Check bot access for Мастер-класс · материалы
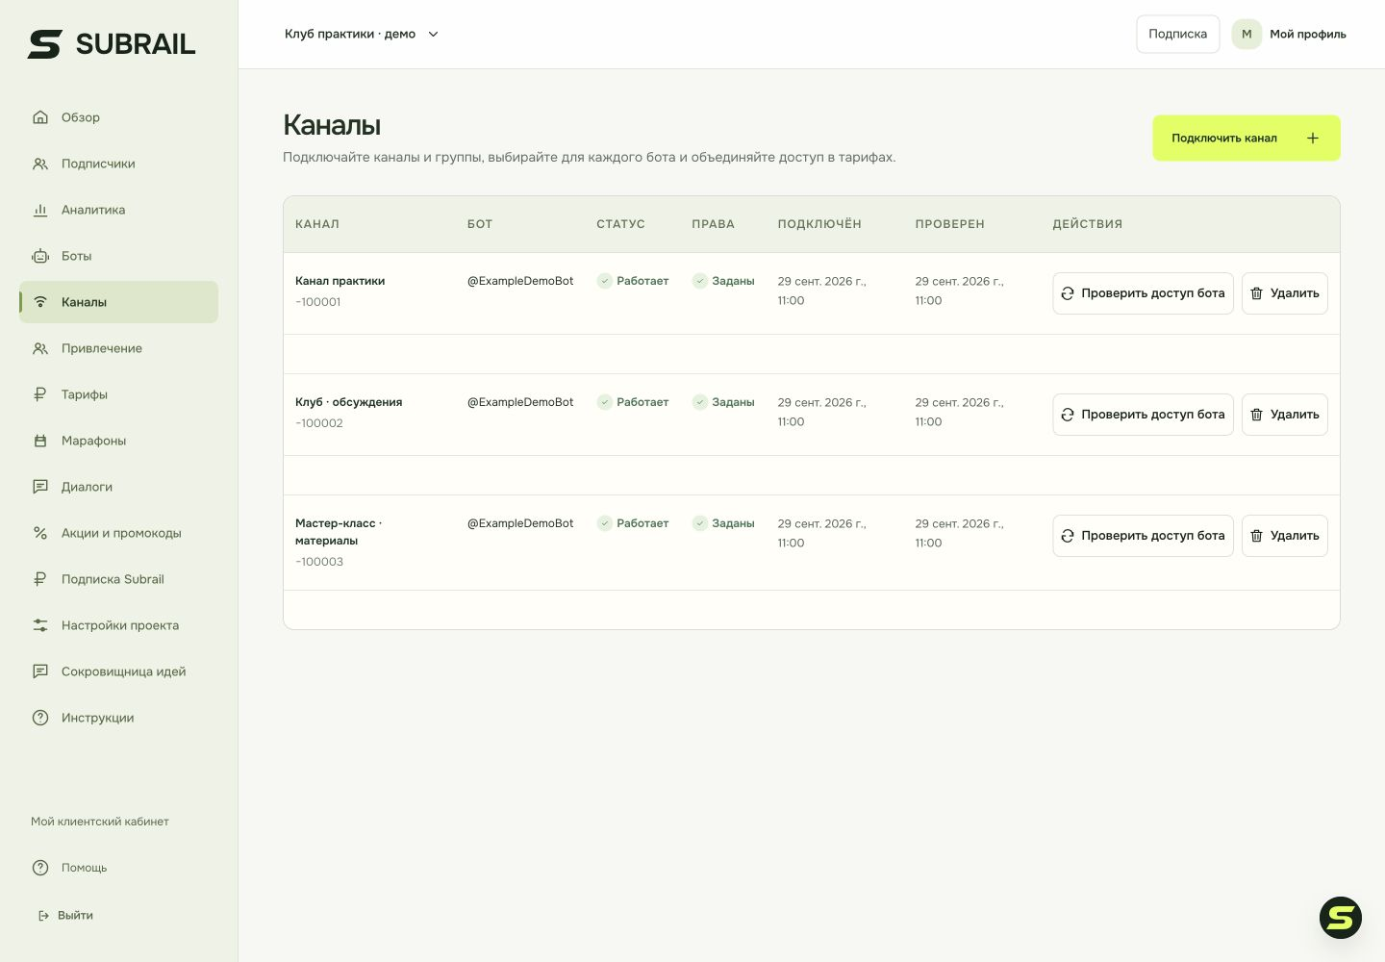Screen dimensions: 1385x962 click(x=1143, y=536)
